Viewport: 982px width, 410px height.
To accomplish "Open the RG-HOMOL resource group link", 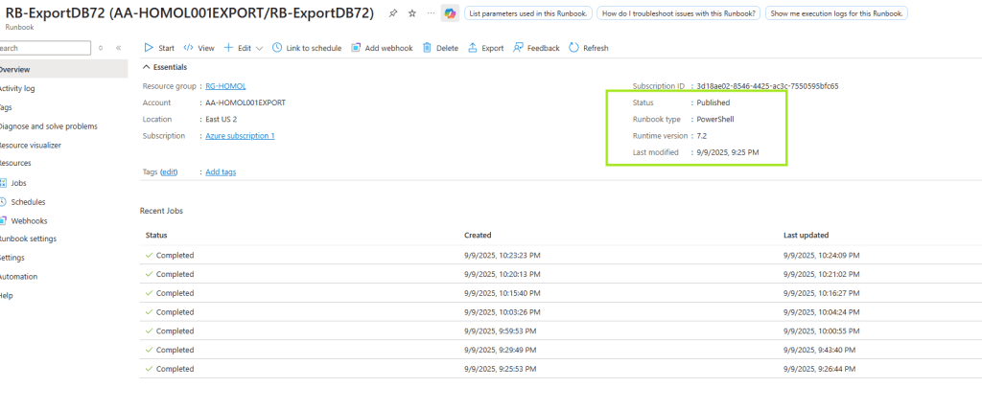I will coord(225,85).
